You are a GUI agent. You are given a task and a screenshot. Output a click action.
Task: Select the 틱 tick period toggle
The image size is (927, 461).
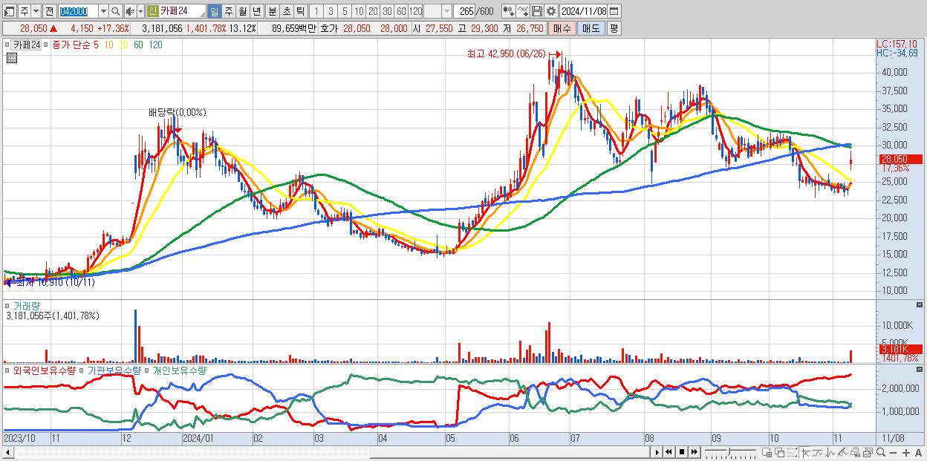(300, 11)
